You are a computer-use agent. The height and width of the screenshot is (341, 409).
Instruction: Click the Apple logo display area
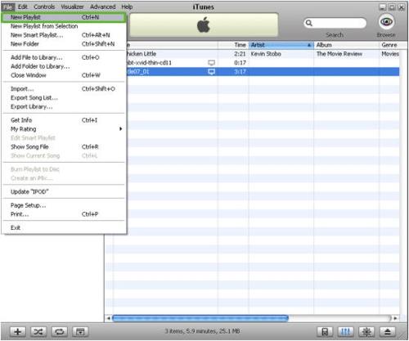click(x=204, y=25)
